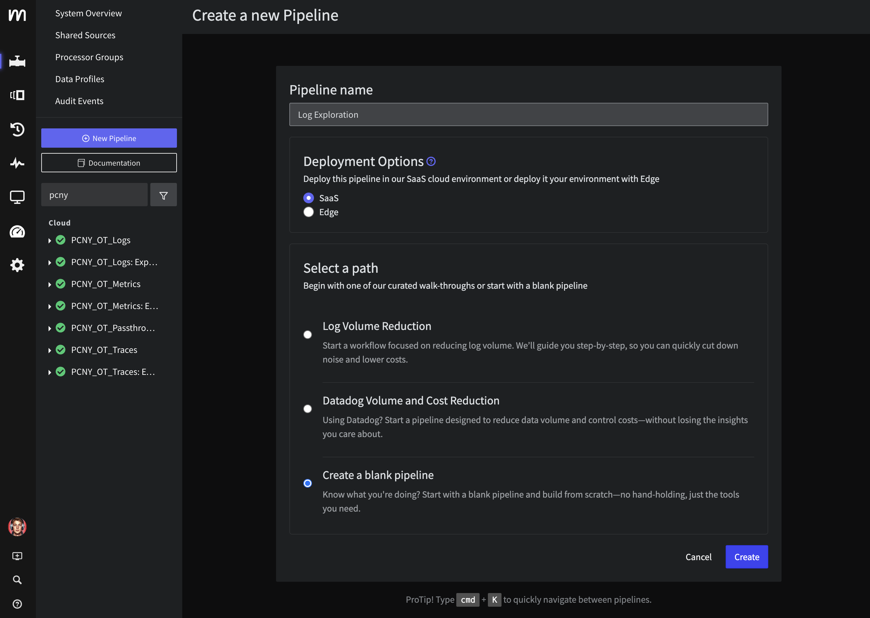The image size is (870, 618).
Task: Click the Deployment Options help icon
Action: [x=431, y=161]
